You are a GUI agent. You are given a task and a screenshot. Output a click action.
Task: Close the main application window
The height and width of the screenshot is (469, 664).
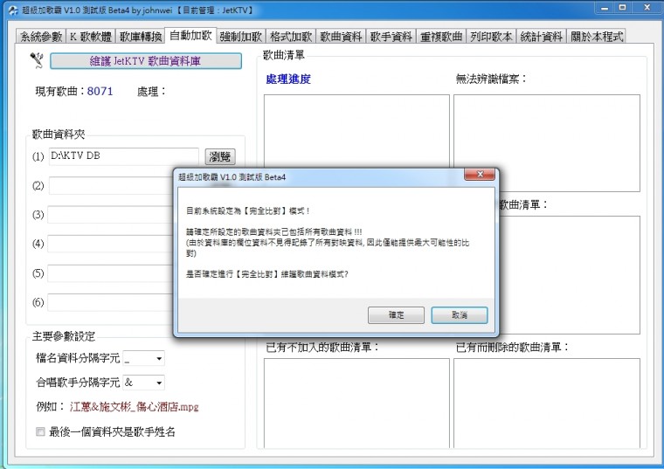click(647, 8)
